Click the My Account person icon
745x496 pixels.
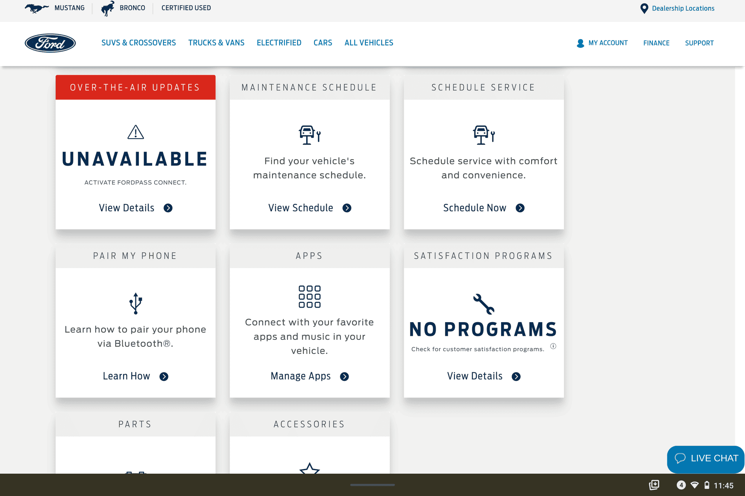pos(580,43)
